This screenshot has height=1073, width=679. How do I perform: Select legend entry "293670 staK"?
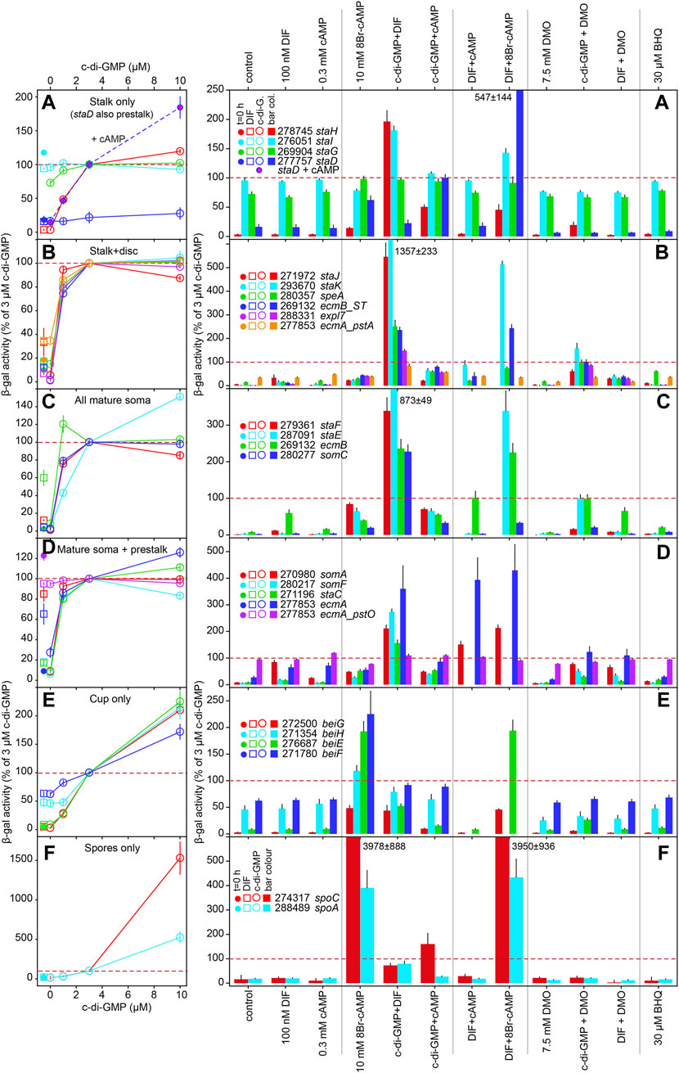pyautogui.click(x=310, y=288)
